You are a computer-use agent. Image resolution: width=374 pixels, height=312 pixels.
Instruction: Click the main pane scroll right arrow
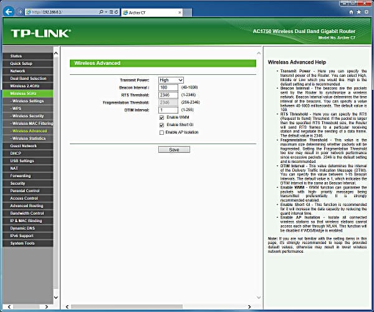pos(249,307)
